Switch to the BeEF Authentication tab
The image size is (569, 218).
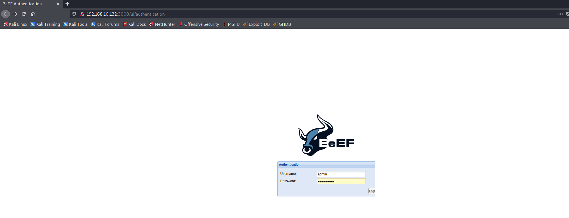31,4
